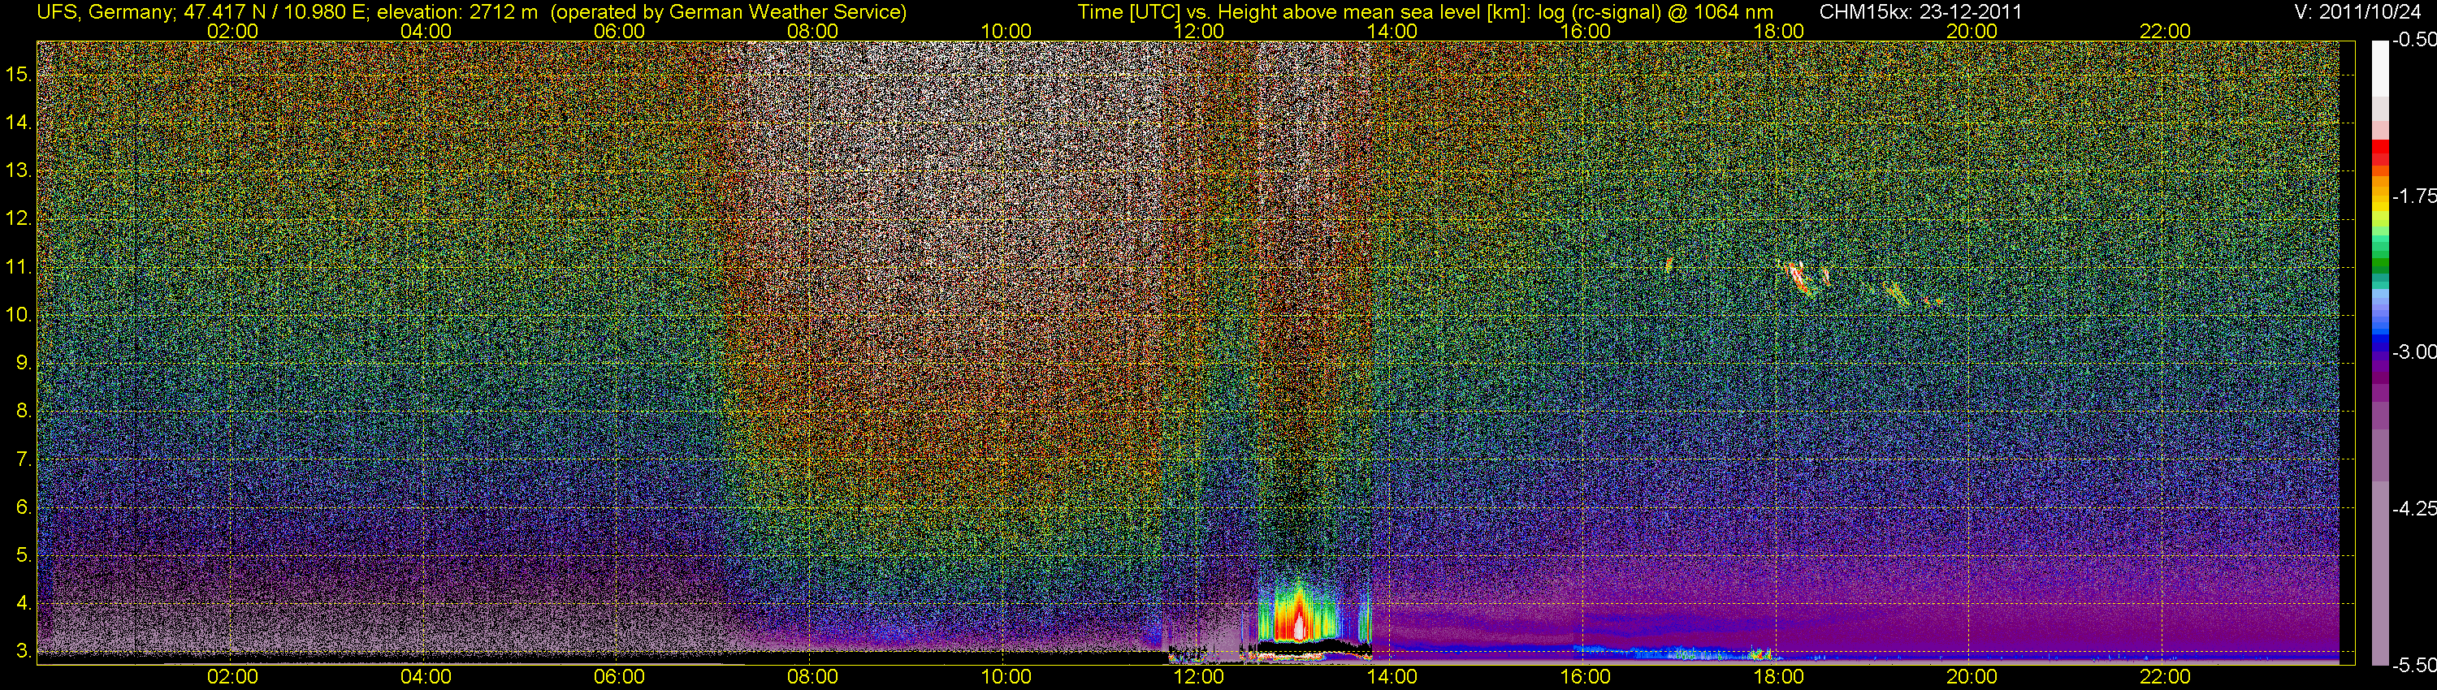
Task: Click the top time axis label 18:00
Action: tap(1778, 31)
